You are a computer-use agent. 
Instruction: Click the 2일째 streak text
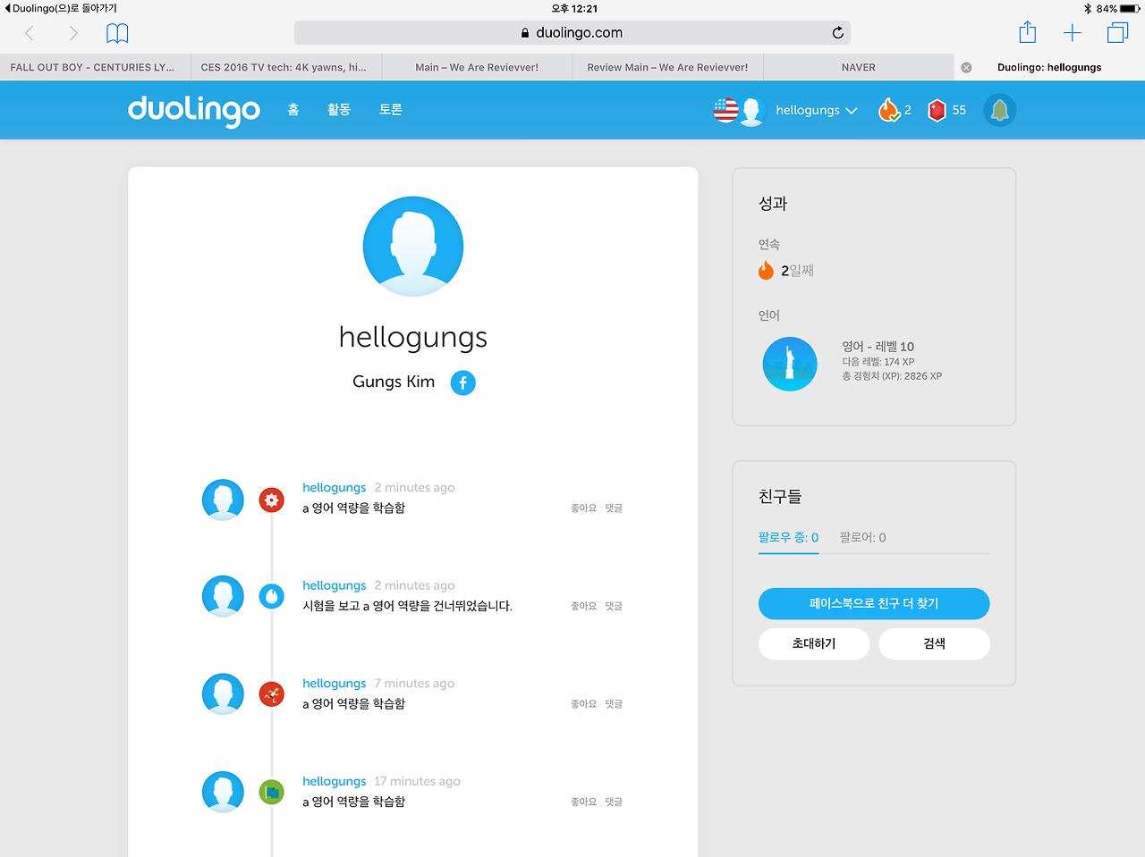[797, 270]
